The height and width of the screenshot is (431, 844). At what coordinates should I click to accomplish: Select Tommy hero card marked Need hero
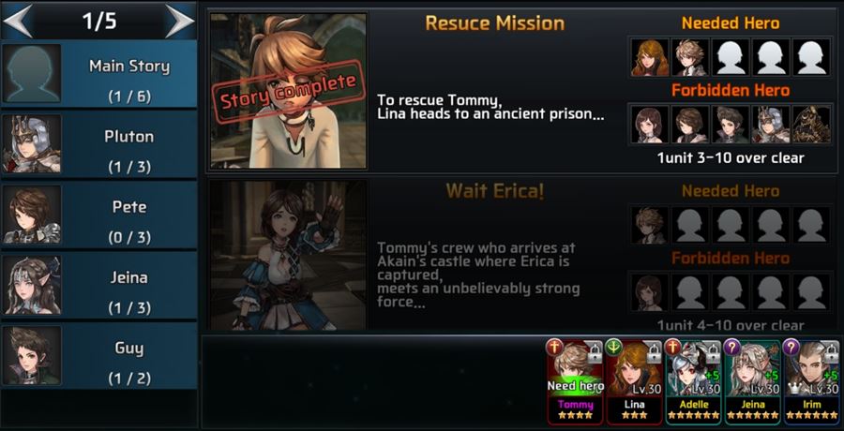575,381
